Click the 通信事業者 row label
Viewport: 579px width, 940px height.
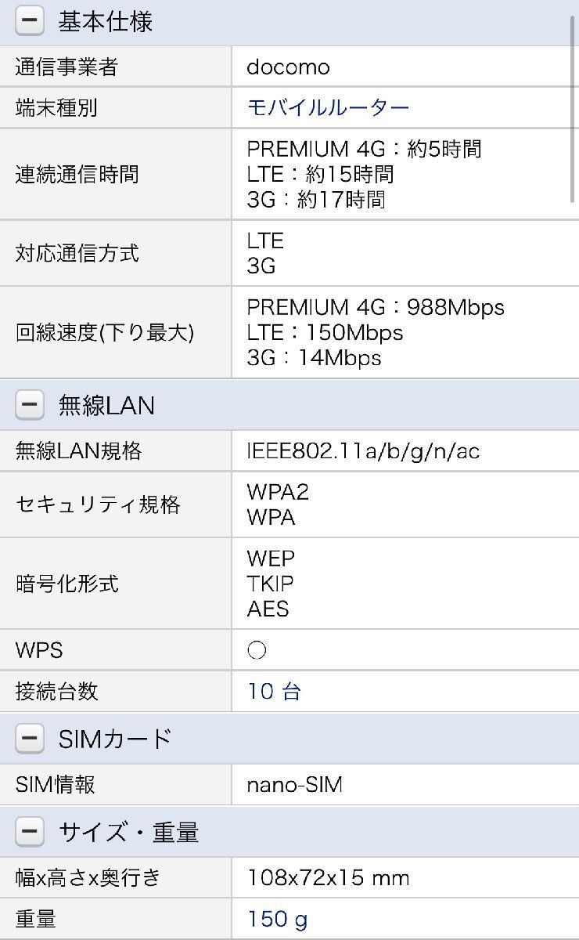[x=67, y=67]
